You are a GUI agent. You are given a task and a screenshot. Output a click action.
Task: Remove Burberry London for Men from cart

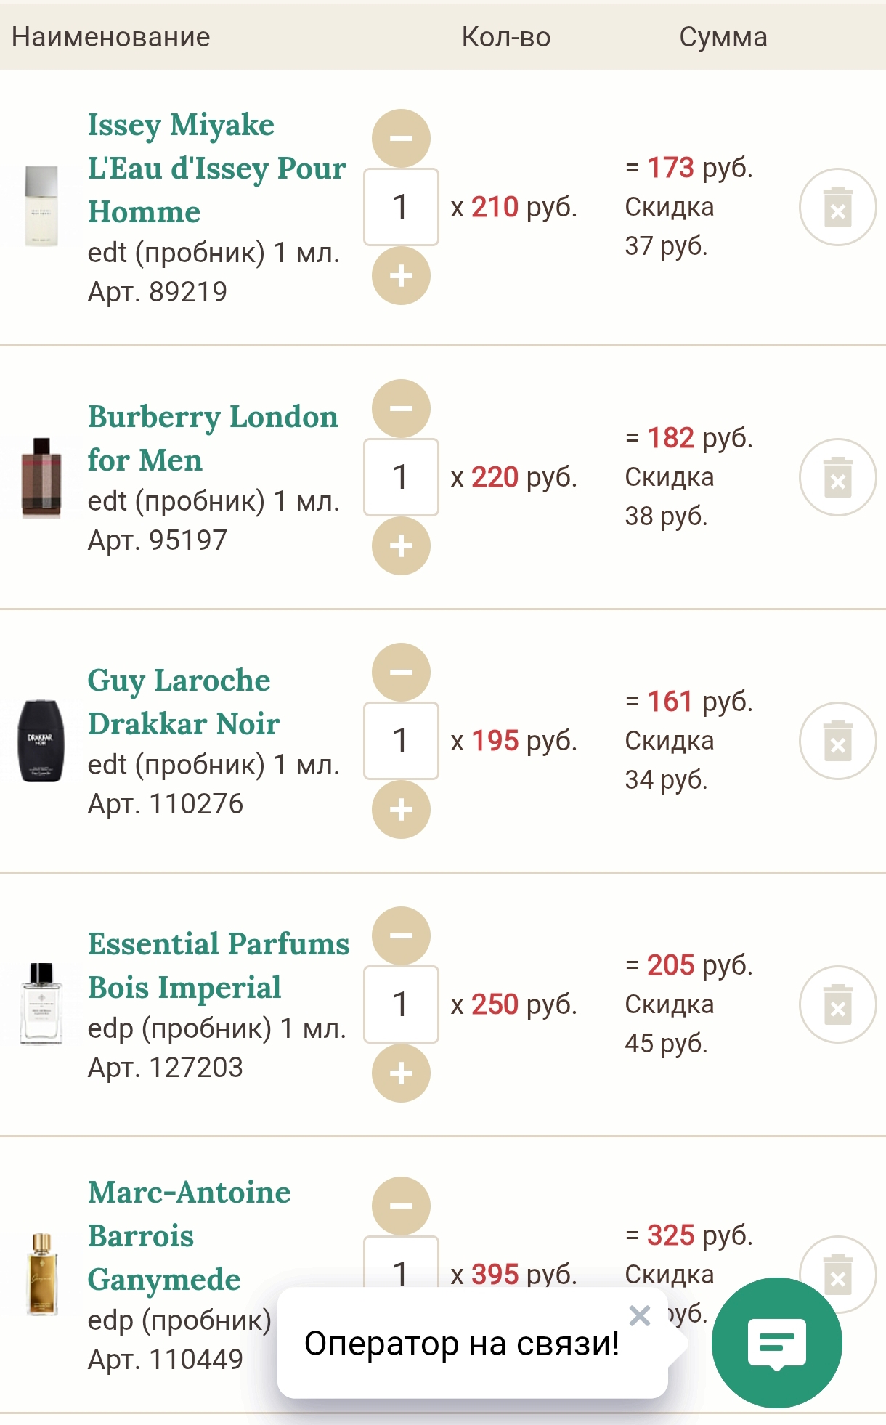(x=837, y=477)
